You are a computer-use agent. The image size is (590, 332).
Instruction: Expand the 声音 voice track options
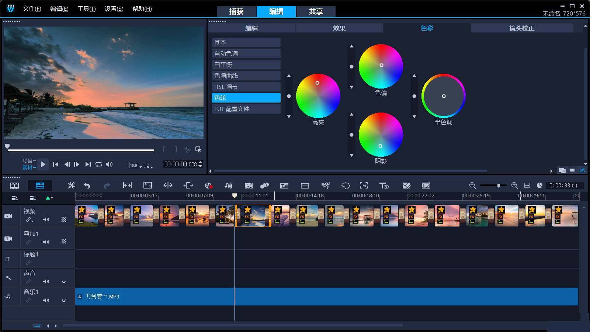(64, 281)
